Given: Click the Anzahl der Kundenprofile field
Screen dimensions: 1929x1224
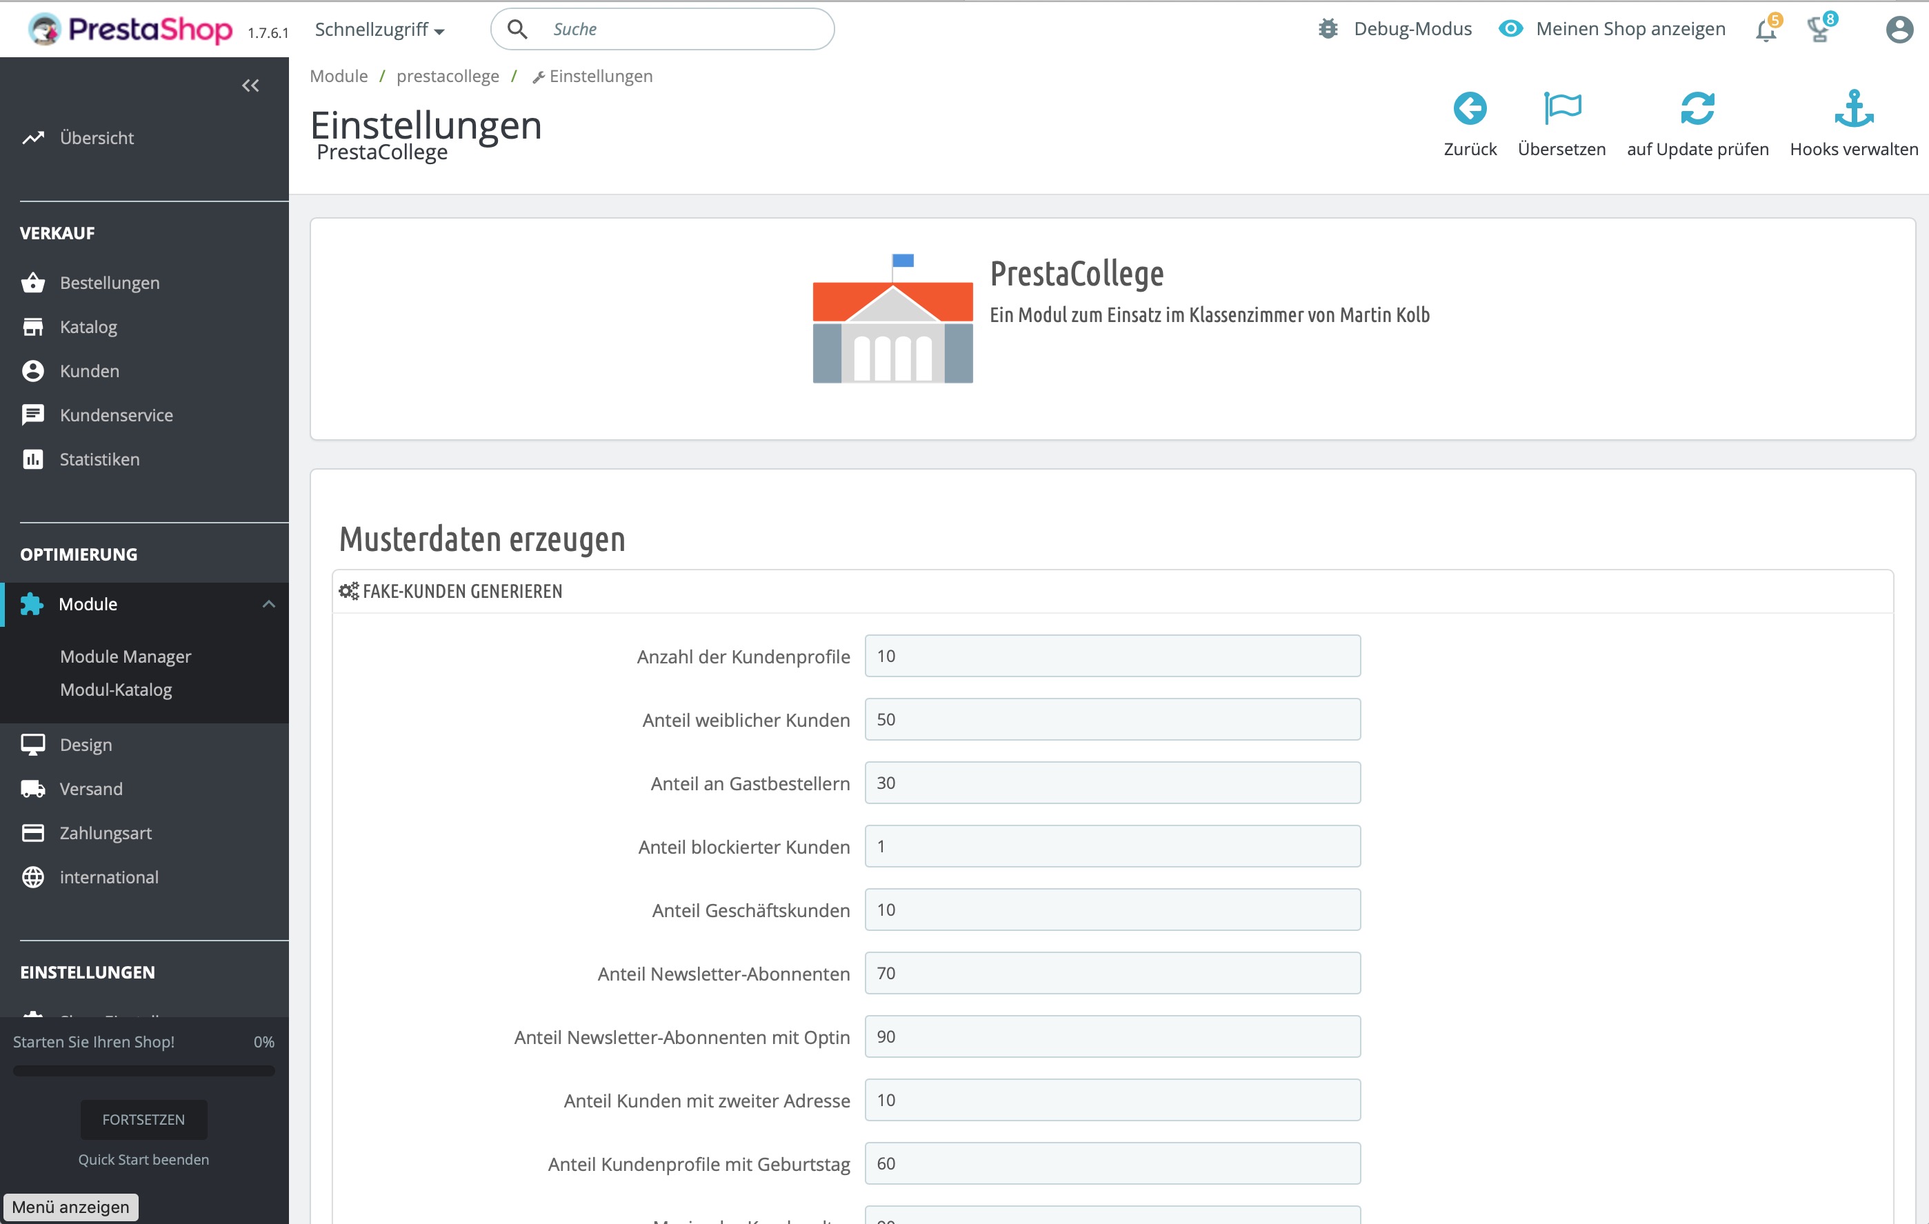Looking at the screenshot, I should point(1112,656).
